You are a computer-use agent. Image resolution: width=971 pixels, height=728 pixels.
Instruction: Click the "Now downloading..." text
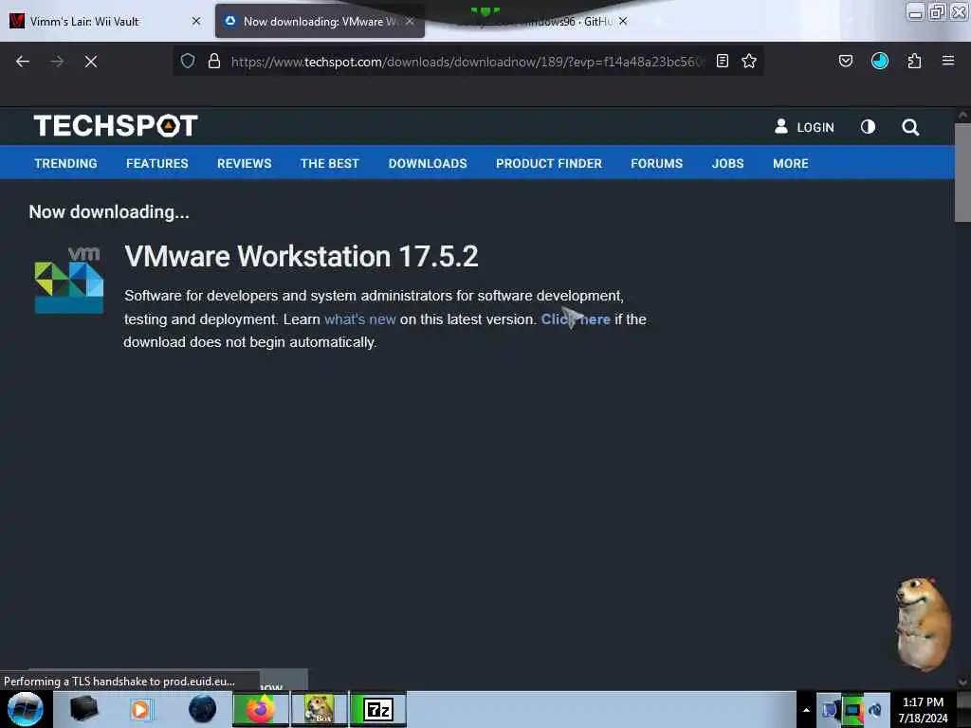tap(109, 211)
